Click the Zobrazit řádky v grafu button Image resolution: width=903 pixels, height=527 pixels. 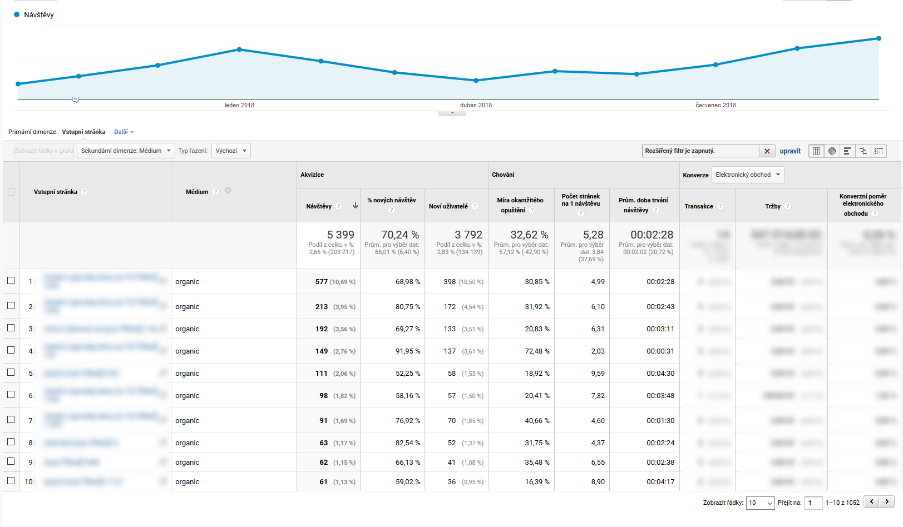click(44, 151)
